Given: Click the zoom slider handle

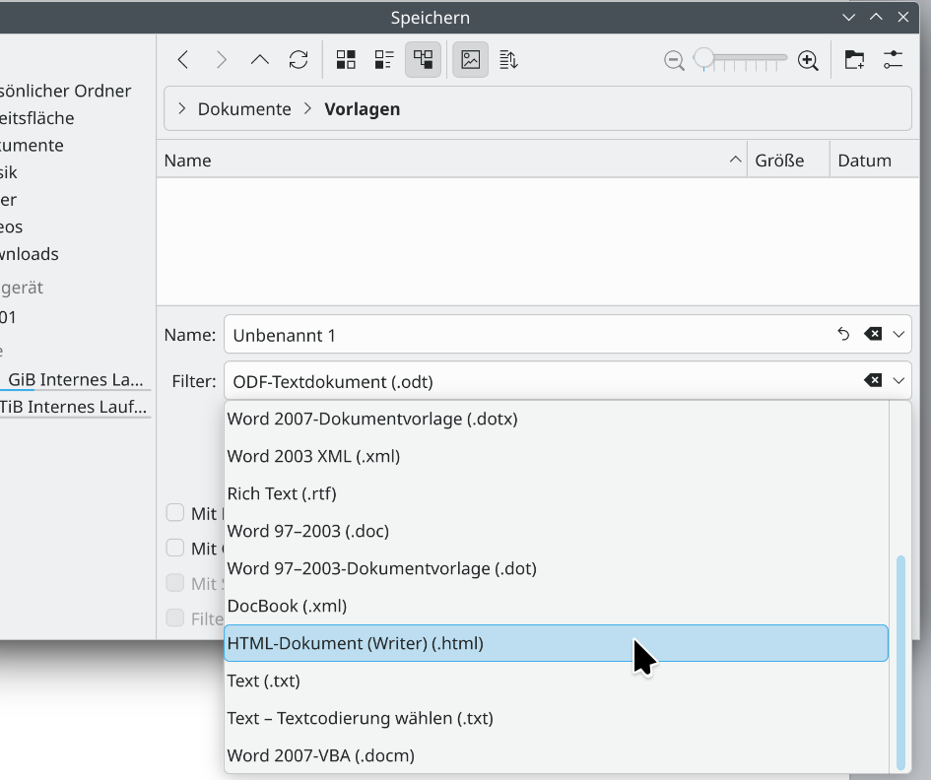Looking at the screenshot, I should (x=703, y=59).
